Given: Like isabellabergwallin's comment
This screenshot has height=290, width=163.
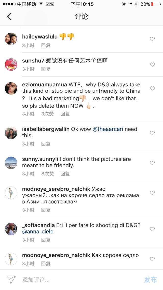Looking at the screenshot, I should (x=152, y=133).
